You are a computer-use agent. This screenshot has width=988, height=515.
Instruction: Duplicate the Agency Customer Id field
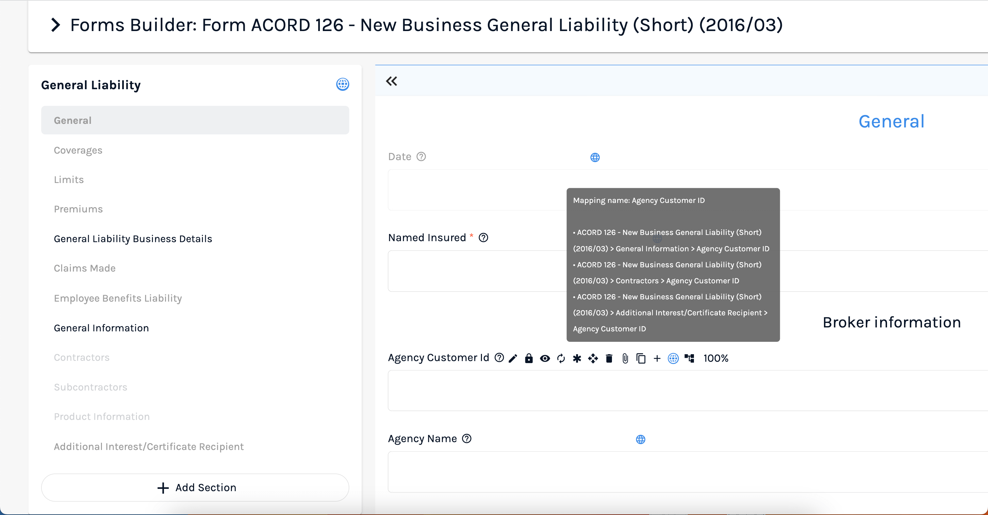coord(641,358)
